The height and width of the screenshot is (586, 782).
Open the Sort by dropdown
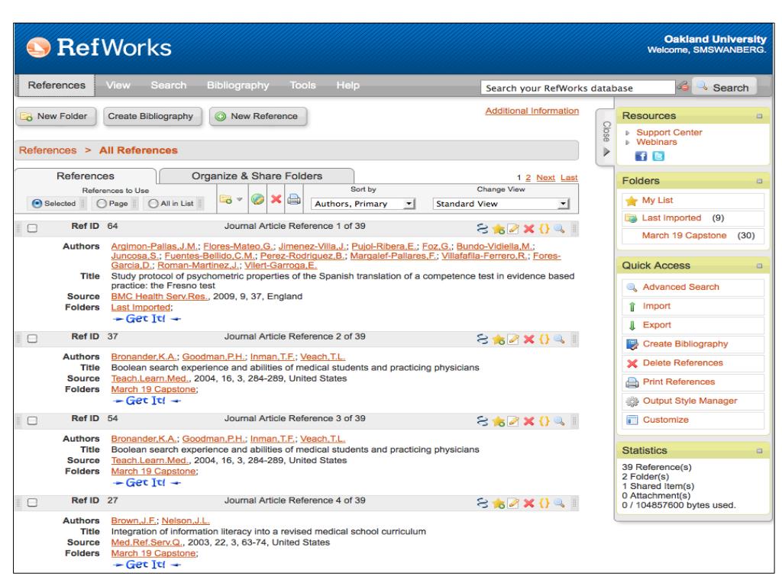tap(363, 203)
